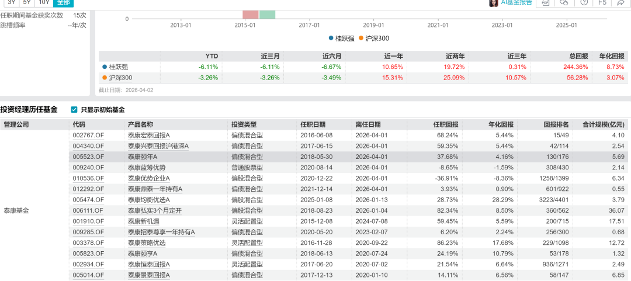Open fund code 001910.OF
631x281 pixels.
pyautogui.click(x=88, y=221)
